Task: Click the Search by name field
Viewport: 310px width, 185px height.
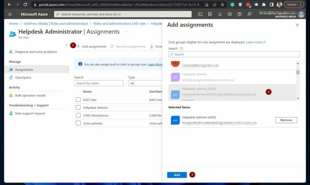Action: coord(98,83)
